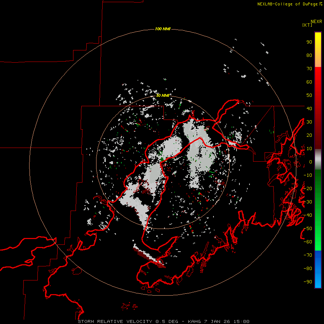
Task: Click the 0 value on the velocity scale
Action: (x=311, y=162)
